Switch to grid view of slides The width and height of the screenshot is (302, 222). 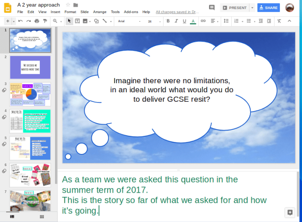coord(41,216)
